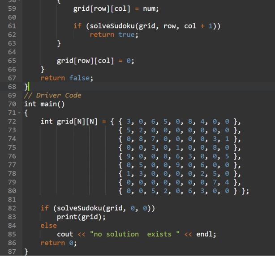Screen dimensions: 275x256
Task: Collapse the fold arrow beside line 71
Action: (x=19, y=113)
